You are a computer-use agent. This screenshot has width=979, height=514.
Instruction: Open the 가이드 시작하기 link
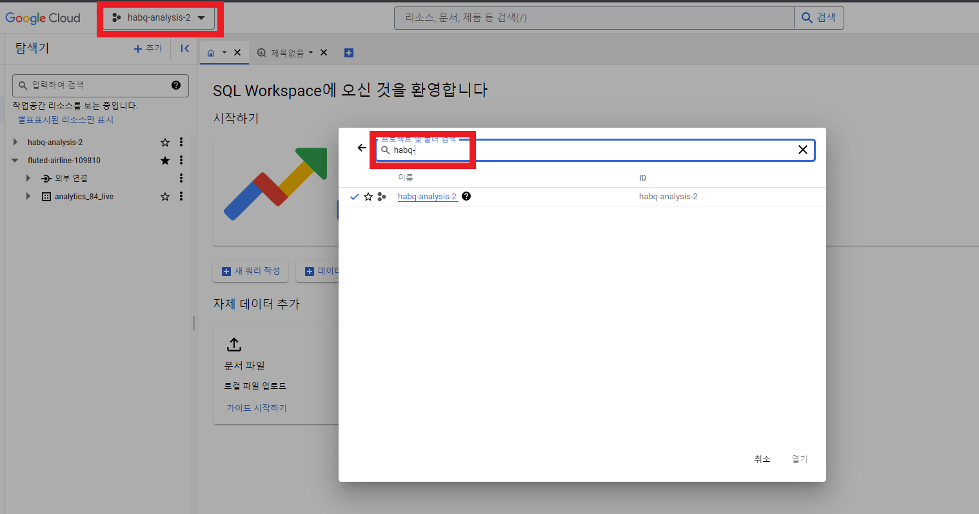pyautogui.click(x=257, y=408)
